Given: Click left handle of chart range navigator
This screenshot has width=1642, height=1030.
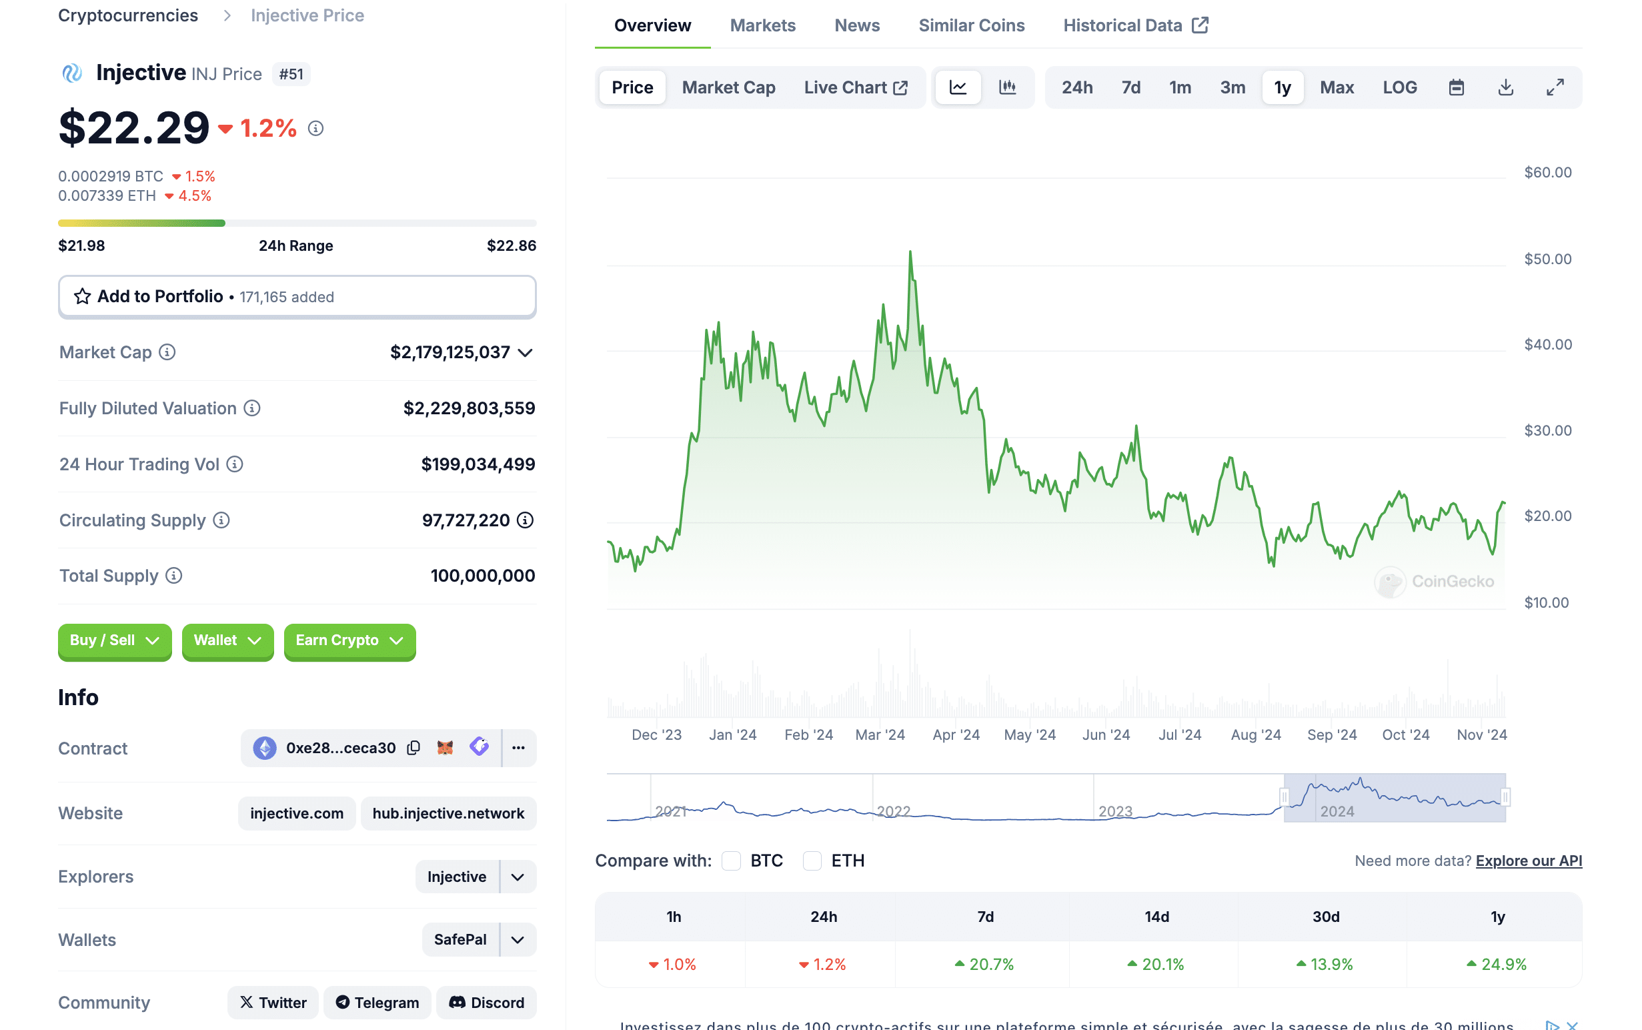Looking at the screenshot, I should tap(1285, 797).
